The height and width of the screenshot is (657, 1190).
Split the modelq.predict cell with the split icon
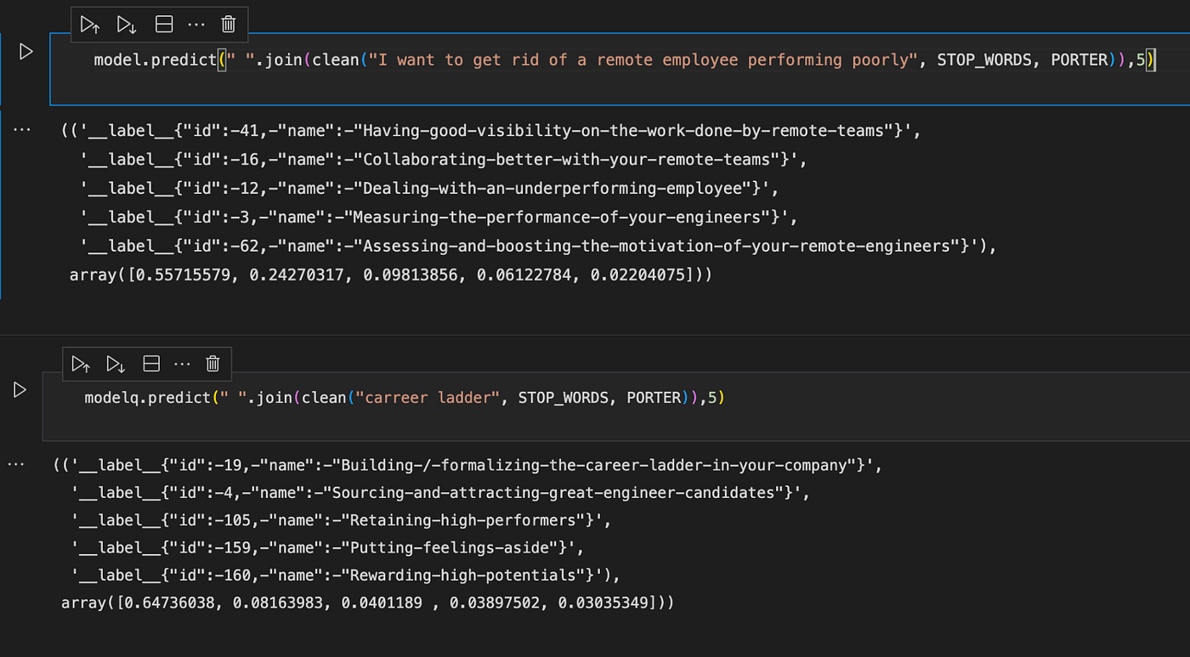[151, 363]
